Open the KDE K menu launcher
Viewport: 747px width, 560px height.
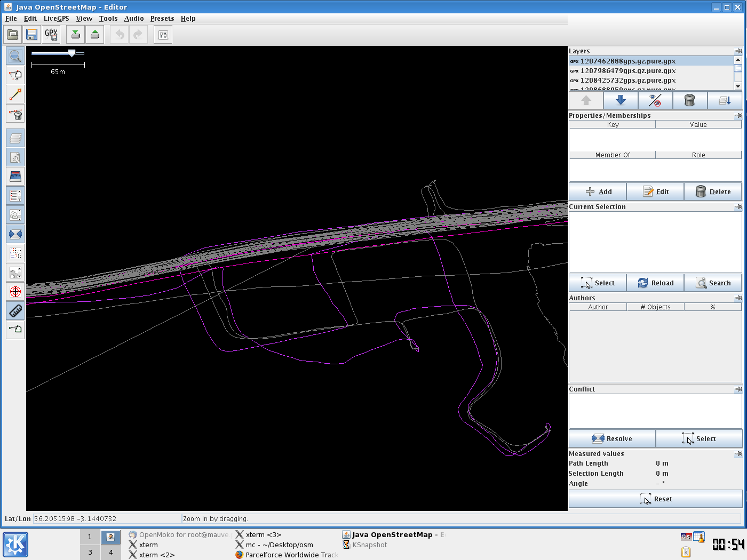coord(15,545)
